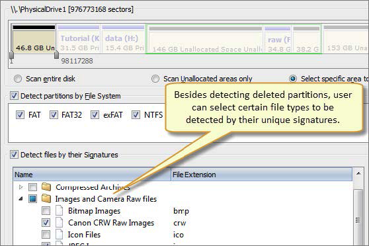Click the Canon CRW Raw Images file icon
This screenshot has height=246, width=369.
[60, 222]
